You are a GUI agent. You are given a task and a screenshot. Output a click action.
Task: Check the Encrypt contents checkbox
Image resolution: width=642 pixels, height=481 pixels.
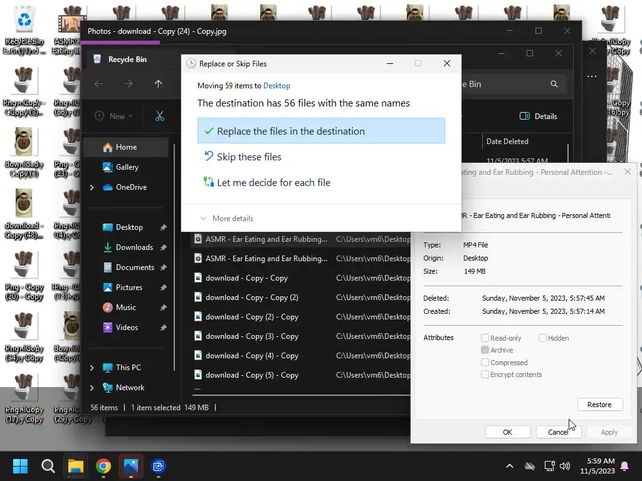485,375
